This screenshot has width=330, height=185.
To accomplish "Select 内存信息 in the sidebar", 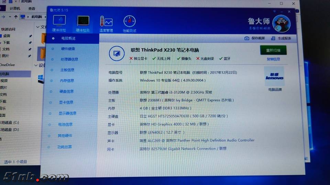I will coord(67,81).
